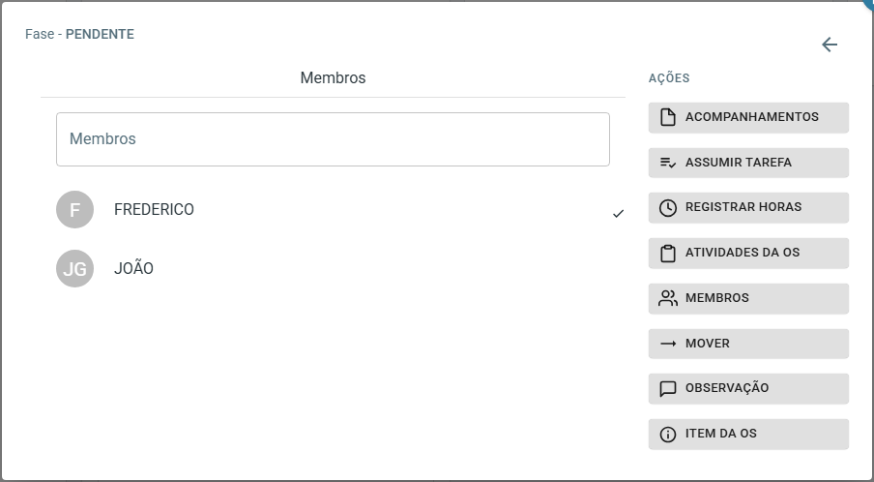Select João as a member

340,268
